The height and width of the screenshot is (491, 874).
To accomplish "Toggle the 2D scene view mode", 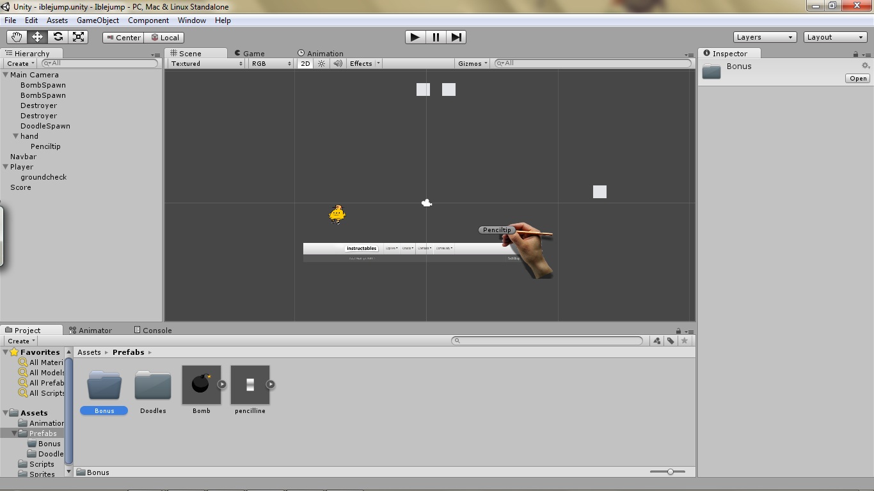I will point(305,63).
